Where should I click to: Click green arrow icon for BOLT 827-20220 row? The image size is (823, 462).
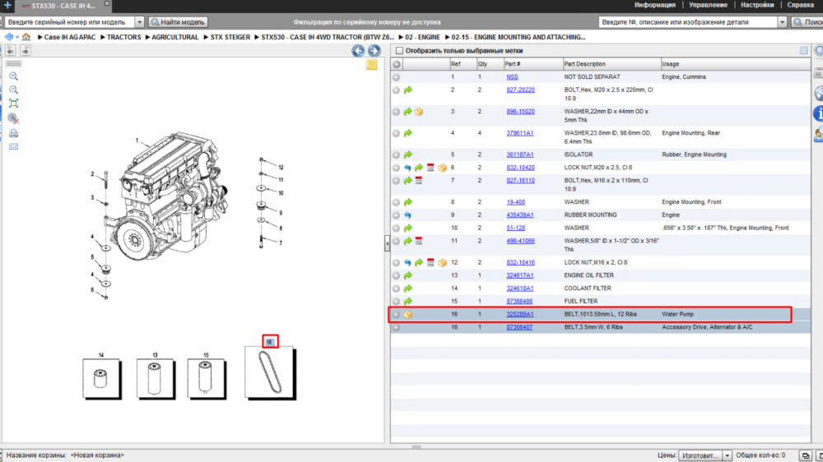click(408, 90)
